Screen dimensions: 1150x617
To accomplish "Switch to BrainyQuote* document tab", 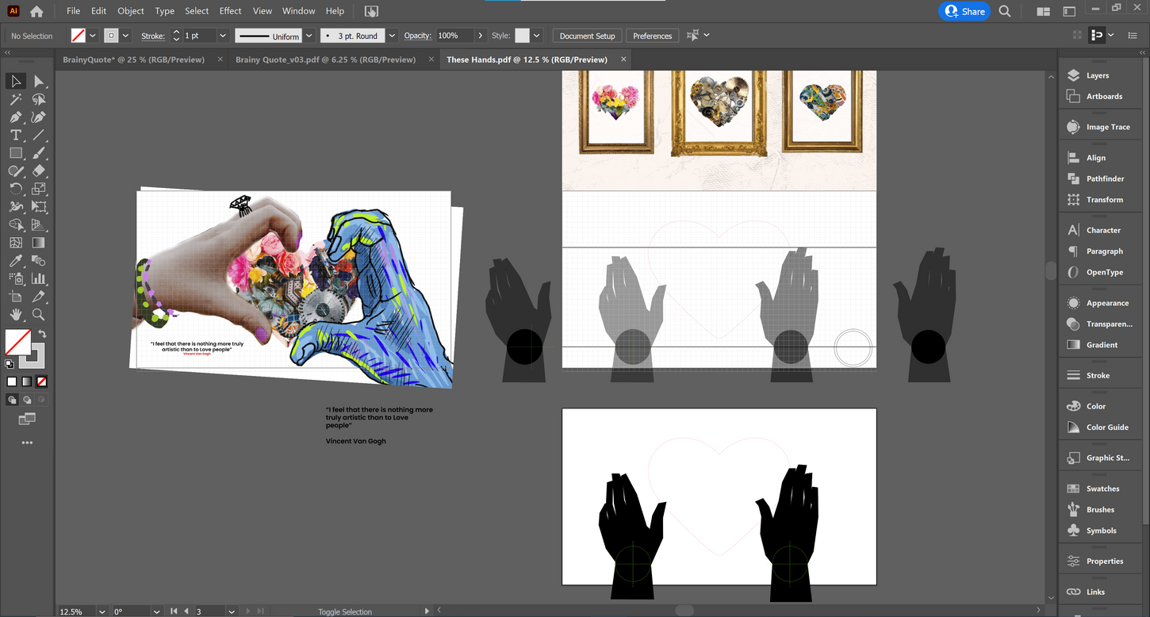I will (133, 59).
